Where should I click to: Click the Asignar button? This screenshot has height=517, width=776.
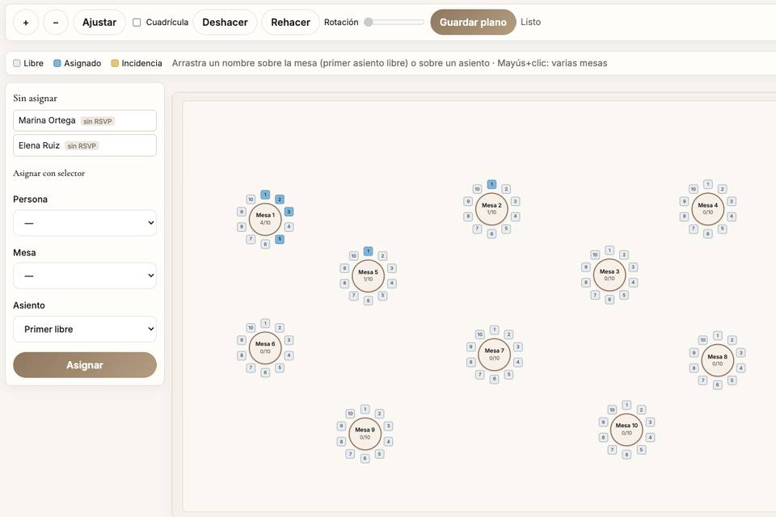pos(85,365)
